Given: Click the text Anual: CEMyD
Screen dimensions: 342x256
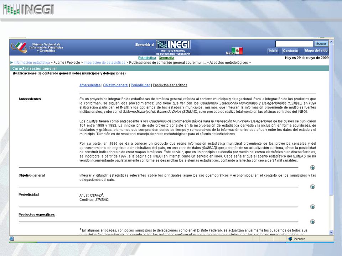Looking at the screenshot, I should coord(92,195).
